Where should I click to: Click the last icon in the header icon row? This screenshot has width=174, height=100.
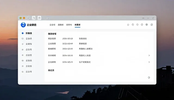152,25
